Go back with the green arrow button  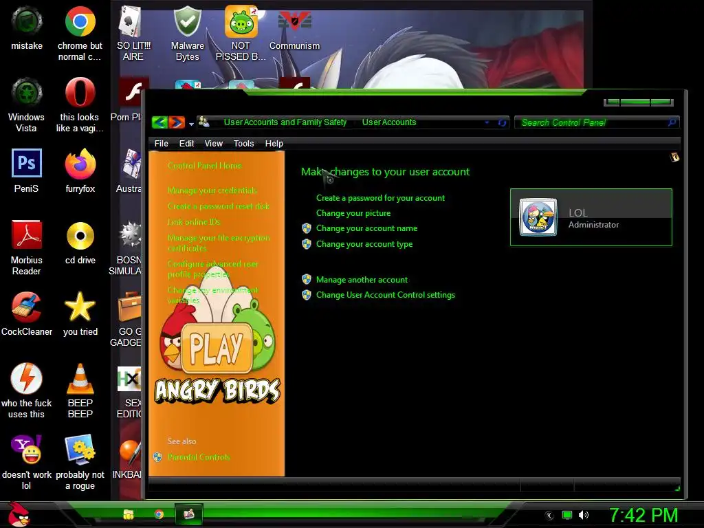(159, 122)
